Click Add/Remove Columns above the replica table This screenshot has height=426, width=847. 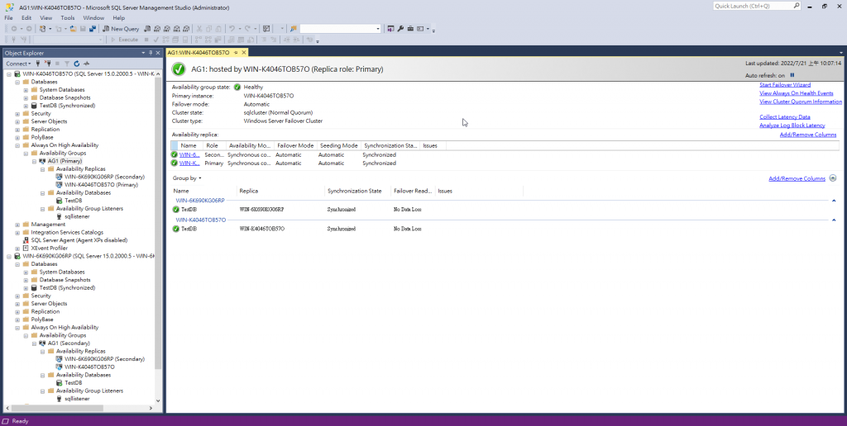(x=808, y=135)
